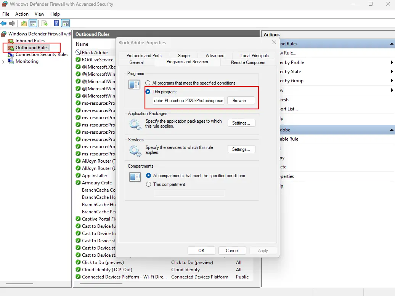Switch to the Scope tab
The image size is (395, 296).
click(183, 55)
